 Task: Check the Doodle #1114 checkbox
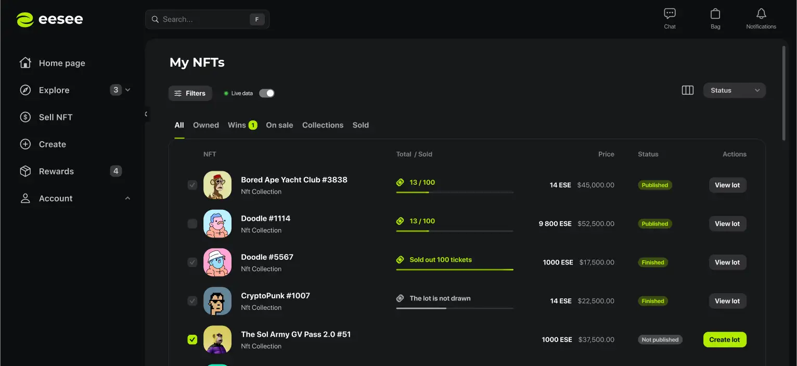click(192, 224)
